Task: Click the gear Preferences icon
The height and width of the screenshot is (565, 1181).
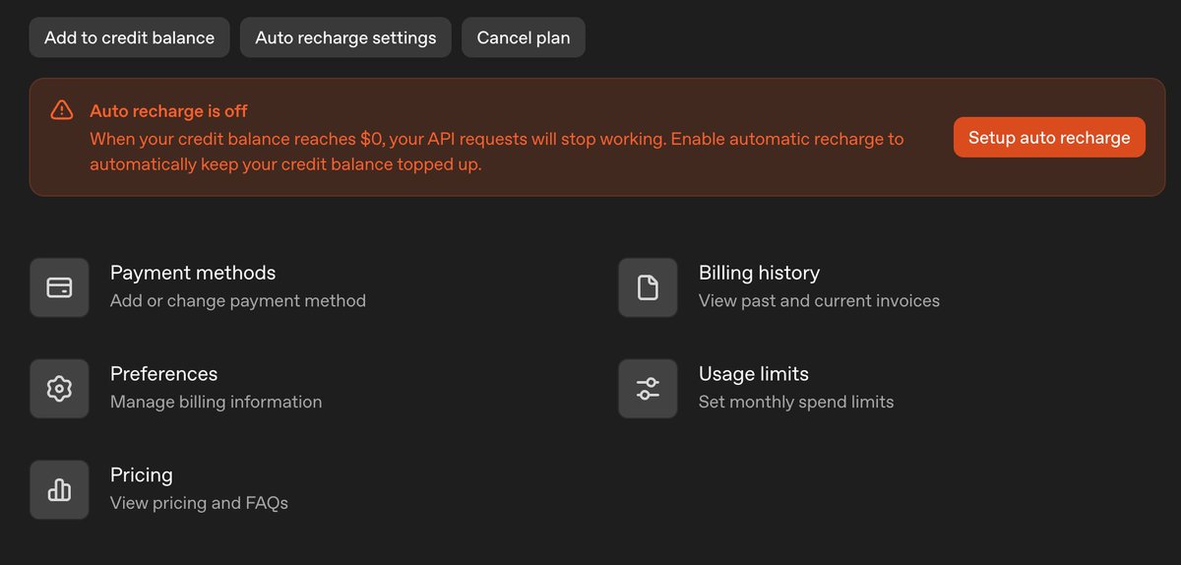Action: (59, 389)
